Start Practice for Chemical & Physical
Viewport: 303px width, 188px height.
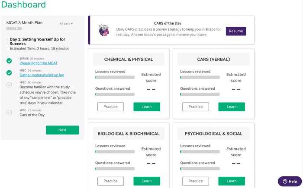pyautogui.click(x=110, y=107)
